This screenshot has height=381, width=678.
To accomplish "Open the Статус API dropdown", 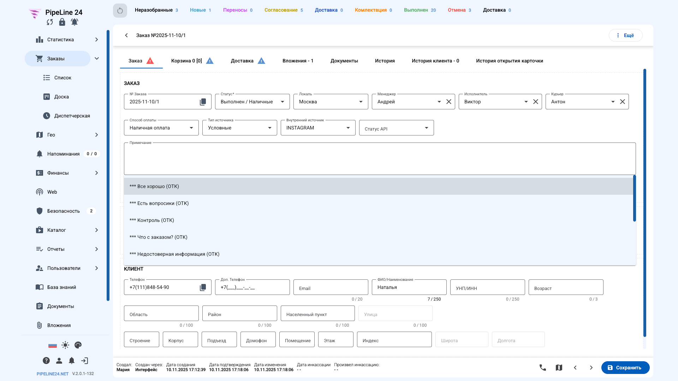I will coord(397,128).
